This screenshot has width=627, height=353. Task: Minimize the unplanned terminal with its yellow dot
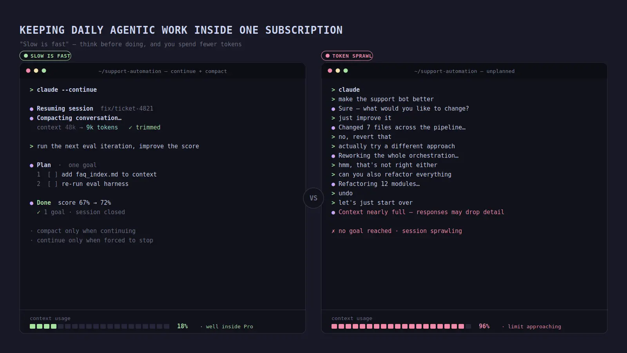click(x=338, y=71)
